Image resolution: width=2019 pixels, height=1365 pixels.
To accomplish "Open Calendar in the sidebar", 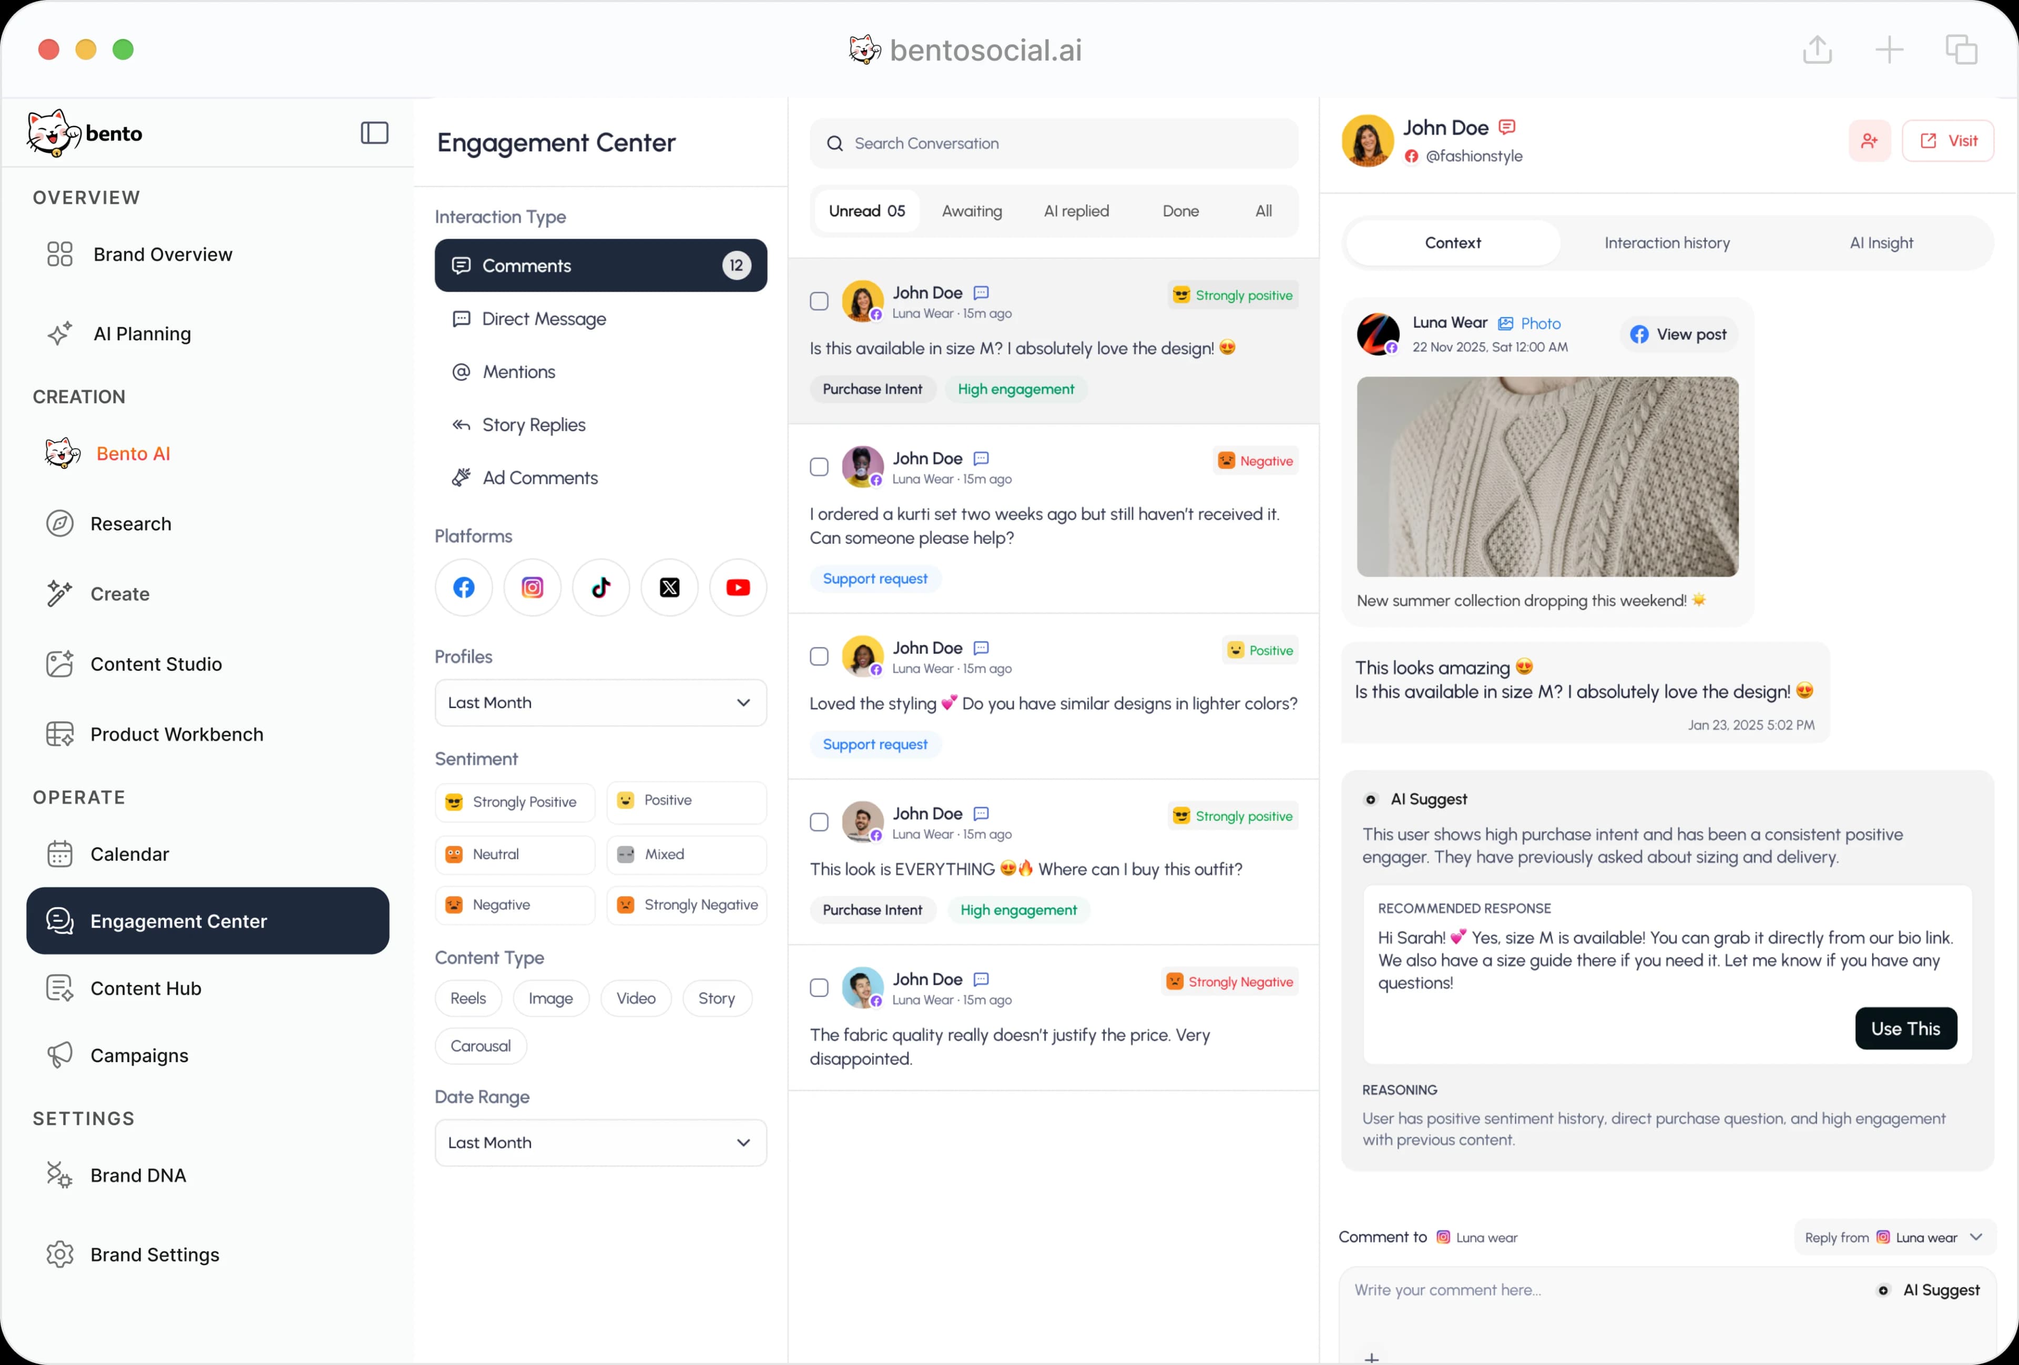I will tap(108, 854).
